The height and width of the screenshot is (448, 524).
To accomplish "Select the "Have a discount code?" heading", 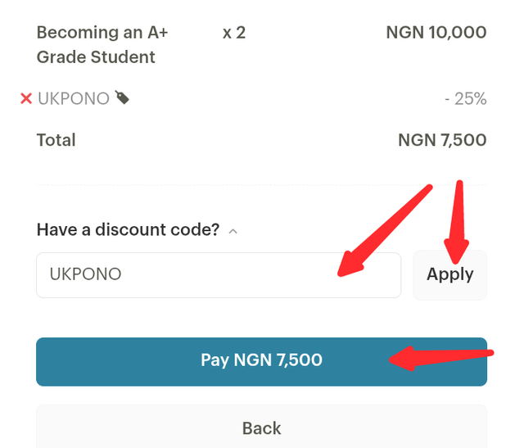I will (128, 229).
